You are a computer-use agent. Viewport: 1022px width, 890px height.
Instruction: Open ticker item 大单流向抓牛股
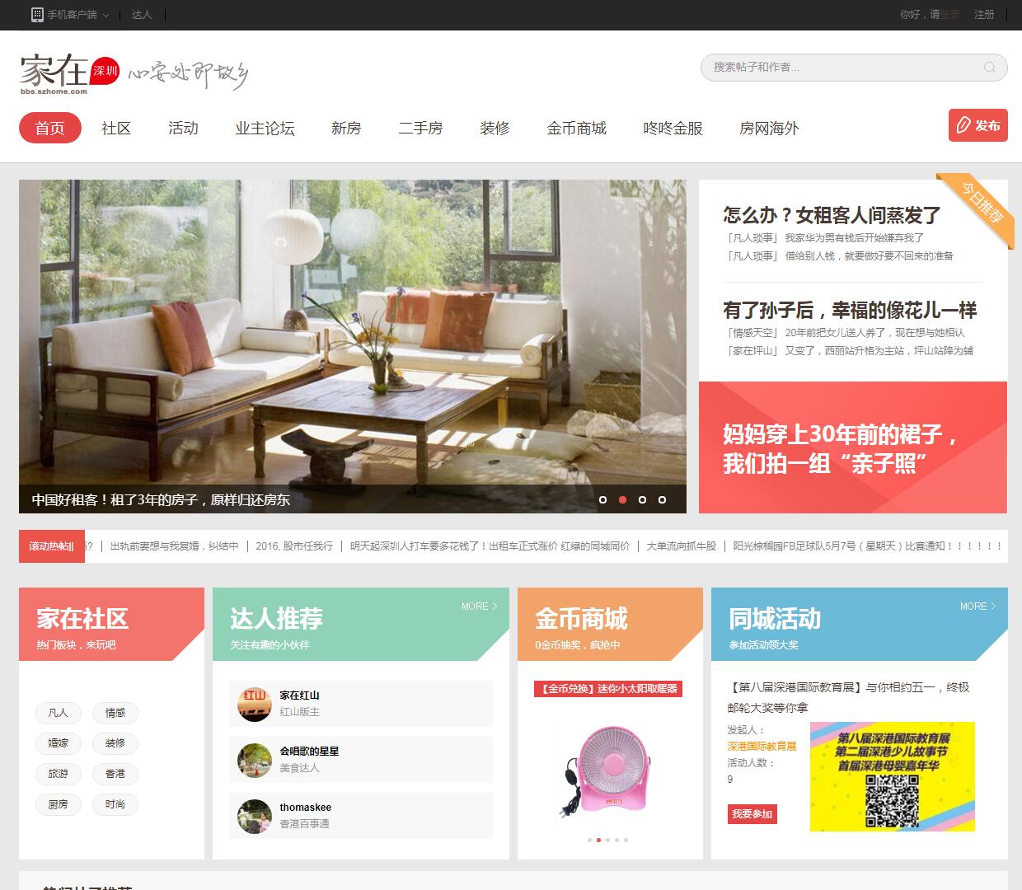click(x=681, y=546)
